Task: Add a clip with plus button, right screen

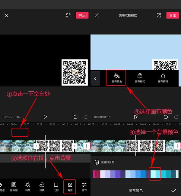Action: pos(177,146)
